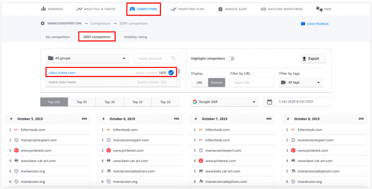Viewport: 372px width, 189px height.
Task: Toggle the blue checkmark for calico maine coon
Action: pyautogui.click(x=171, y=73)
